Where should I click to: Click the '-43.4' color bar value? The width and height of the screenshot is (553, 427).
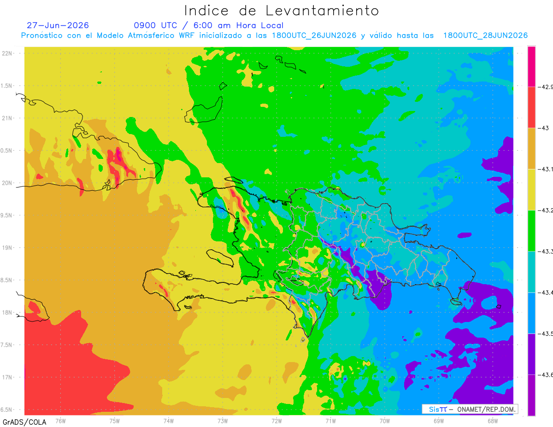tap(546, 292)
